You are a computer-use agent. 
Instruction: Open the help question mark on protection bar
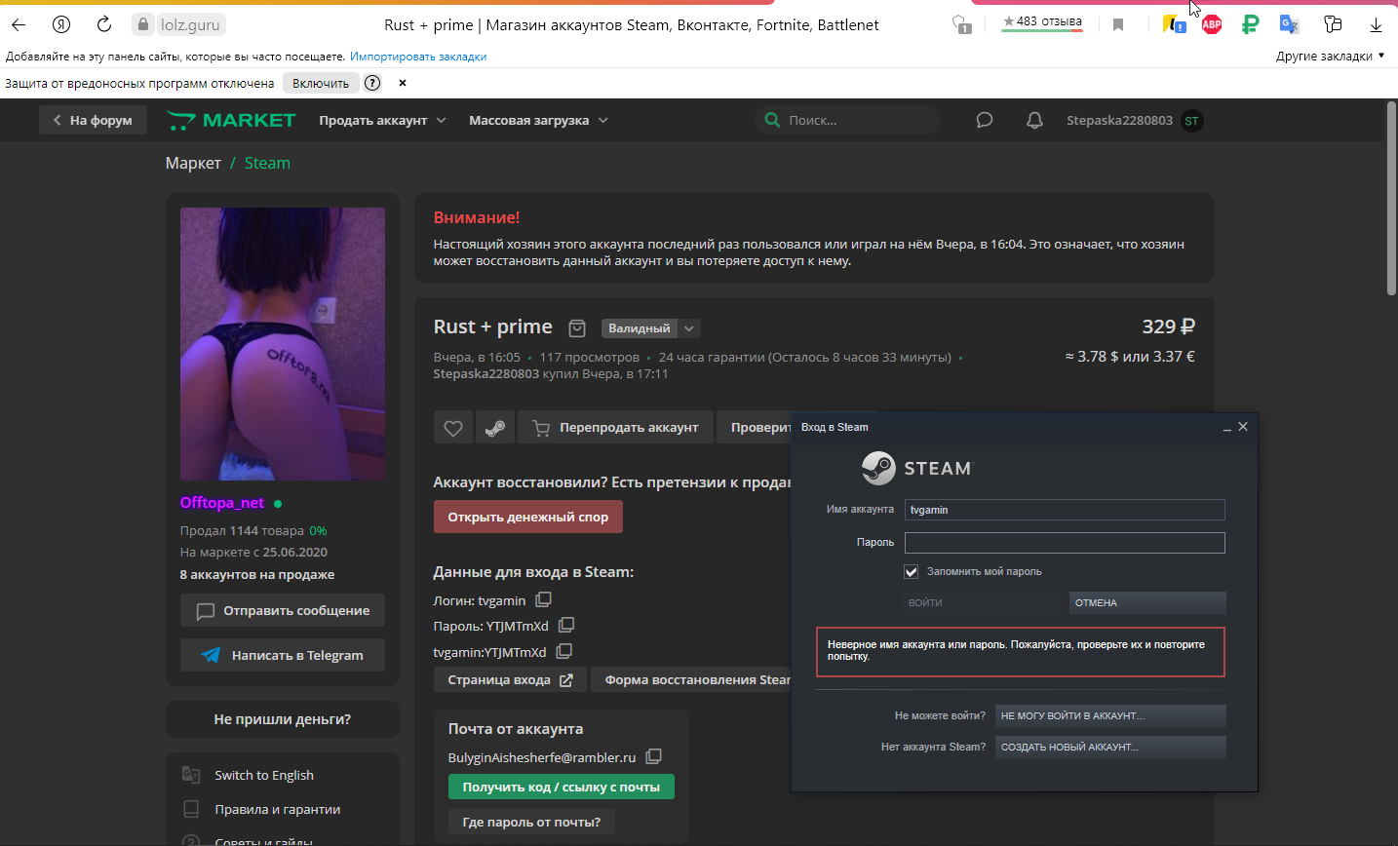(x=372, y=83)
